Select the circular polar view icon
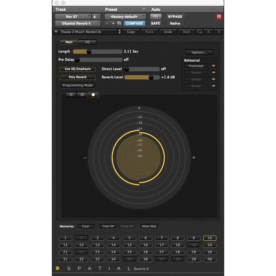Image resolution: width=276 pixels, height=276 pixels. point(93,94)
